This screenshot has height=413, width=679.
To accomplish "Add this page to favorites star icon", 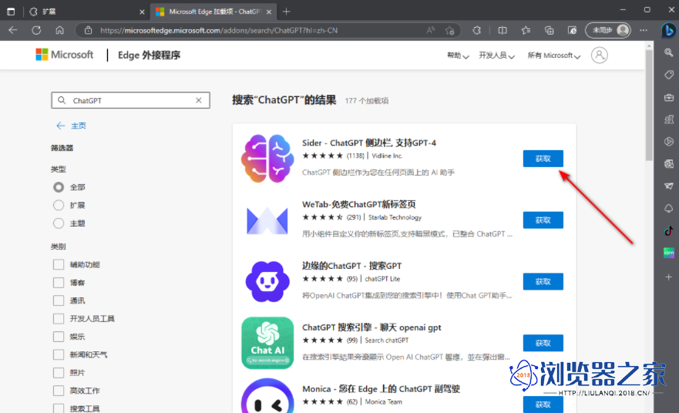I will click(x=450, y=30).
